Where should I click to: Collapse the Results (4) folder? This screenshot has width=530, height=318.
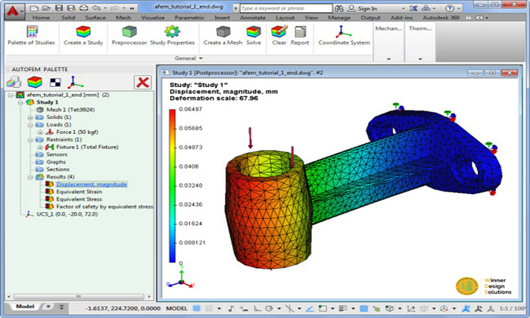pos(30,176)
